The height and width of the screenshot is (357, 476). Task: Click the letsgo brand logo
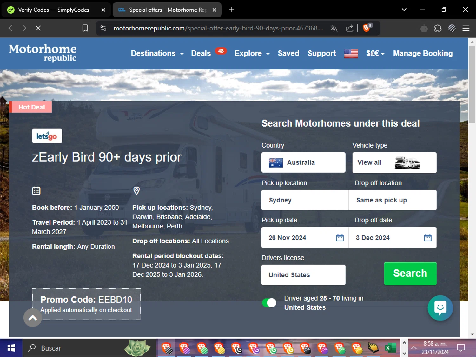[x=47, y=136]
